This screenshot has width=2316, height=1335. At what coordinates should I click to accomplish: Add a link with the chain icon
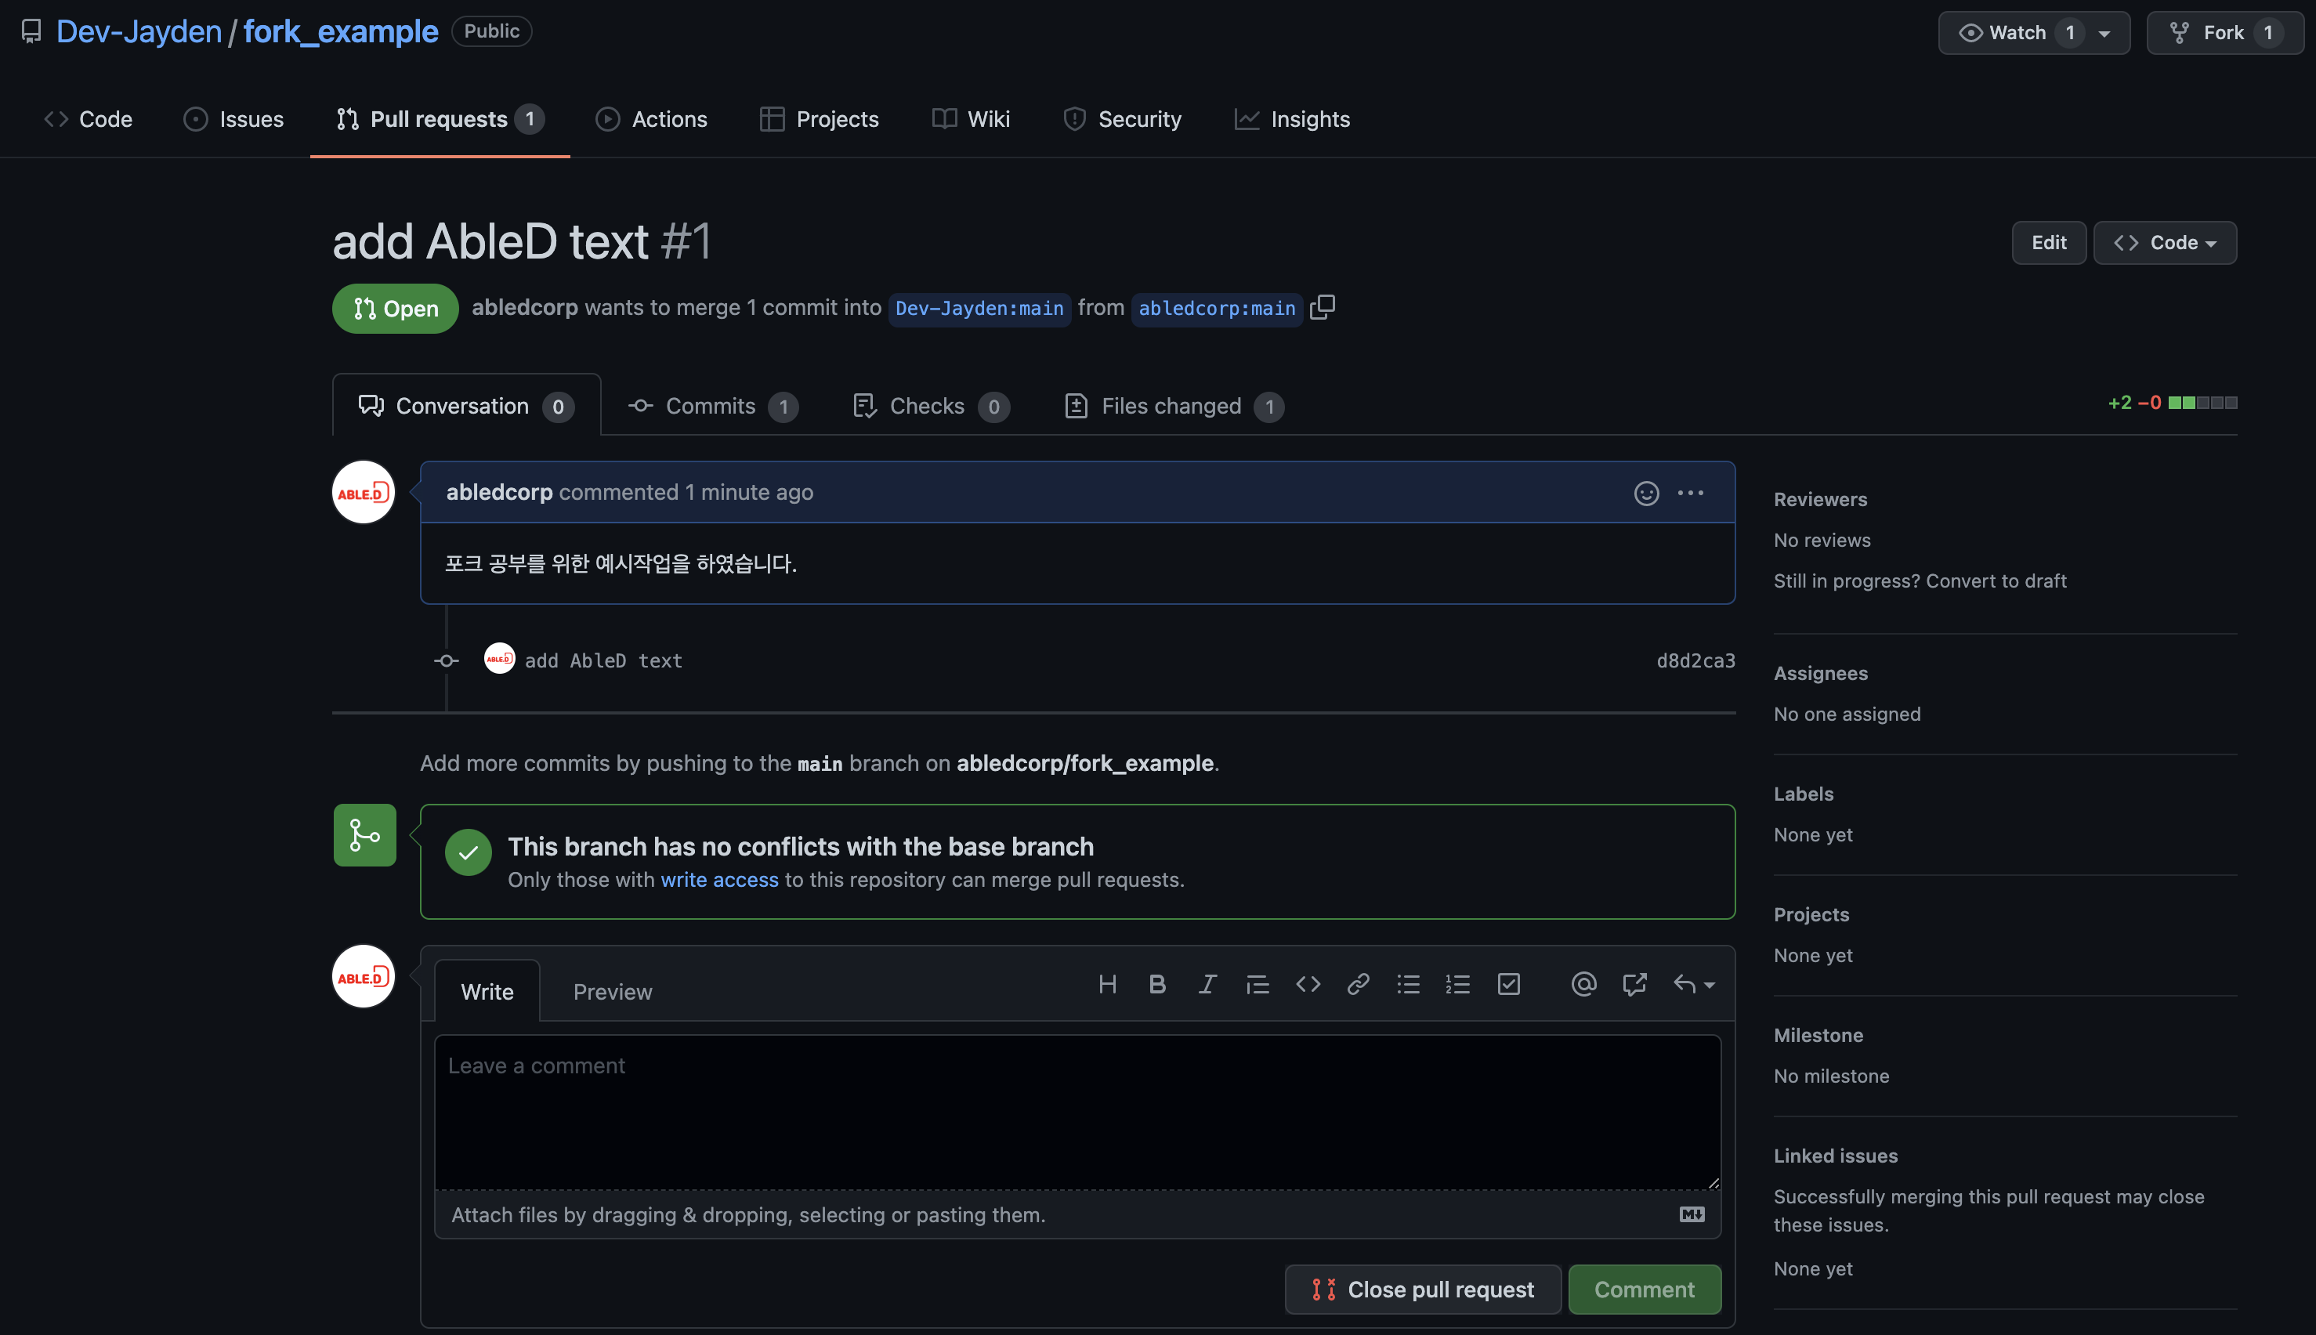click(x=1358, y=984)
